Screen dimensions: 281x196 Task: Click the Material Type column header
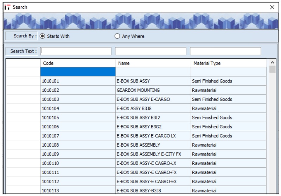(x=228, y=63)
